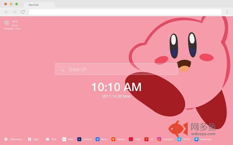Launch the JD shortcut icon
Screen dimensions: 233x145
pos(146,139)
